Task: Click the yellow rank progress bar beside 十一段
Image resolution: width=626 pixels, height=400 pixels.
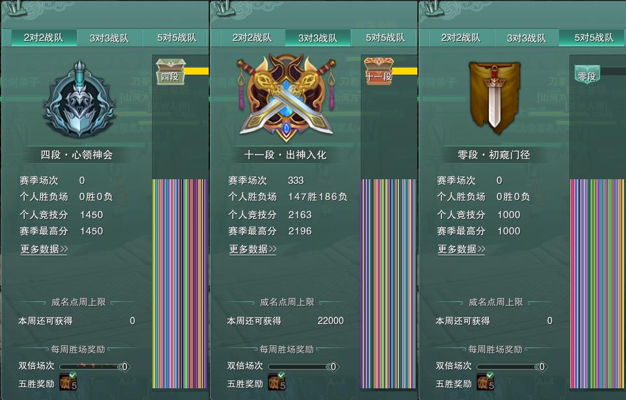Action: [404, 71]
